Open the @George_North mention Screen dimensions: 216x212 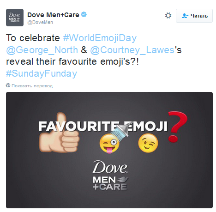click(x=42, y=50)
